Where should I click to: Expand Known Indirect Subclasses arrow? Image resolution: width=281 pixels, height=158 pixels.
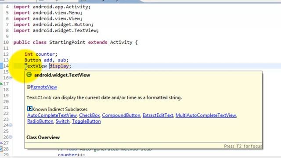tap(29, 108)
